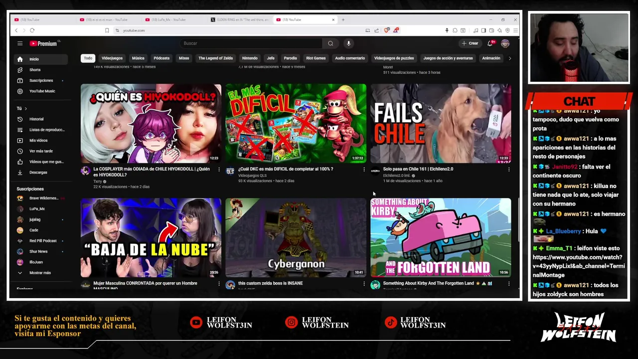Open options for custom zelda boss video

(364, 284)
